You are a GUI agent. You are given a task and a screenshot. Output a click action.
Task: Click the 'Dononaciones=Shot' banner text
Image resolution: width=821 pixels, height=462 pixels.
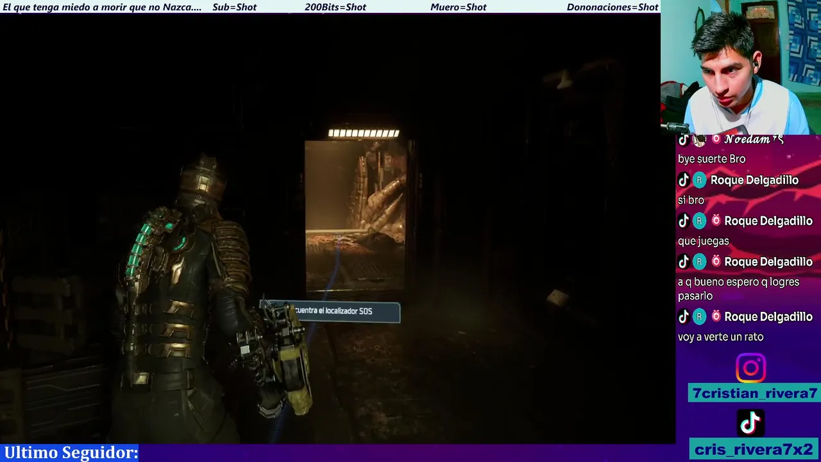pyautogui.click(x=613, y=7)
